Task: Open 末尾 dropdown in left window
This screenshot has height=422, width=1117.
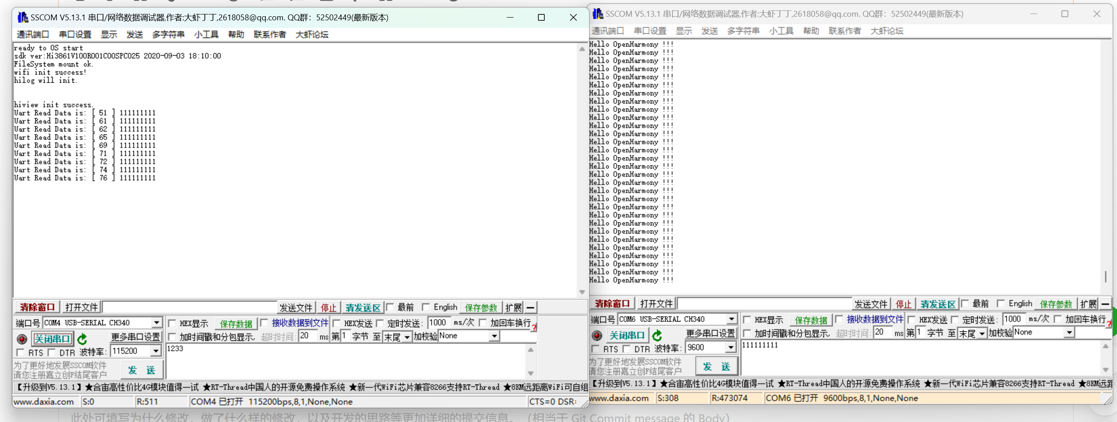Action: point(407,337)
